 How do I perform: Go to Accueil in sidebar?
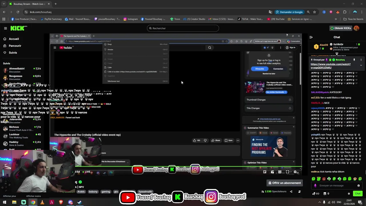(11, 39)
